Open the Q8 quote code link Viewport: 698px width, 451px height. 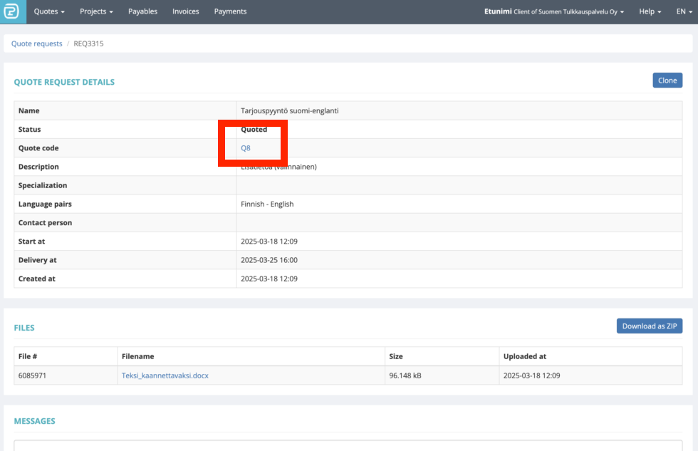tap(246, 147)
